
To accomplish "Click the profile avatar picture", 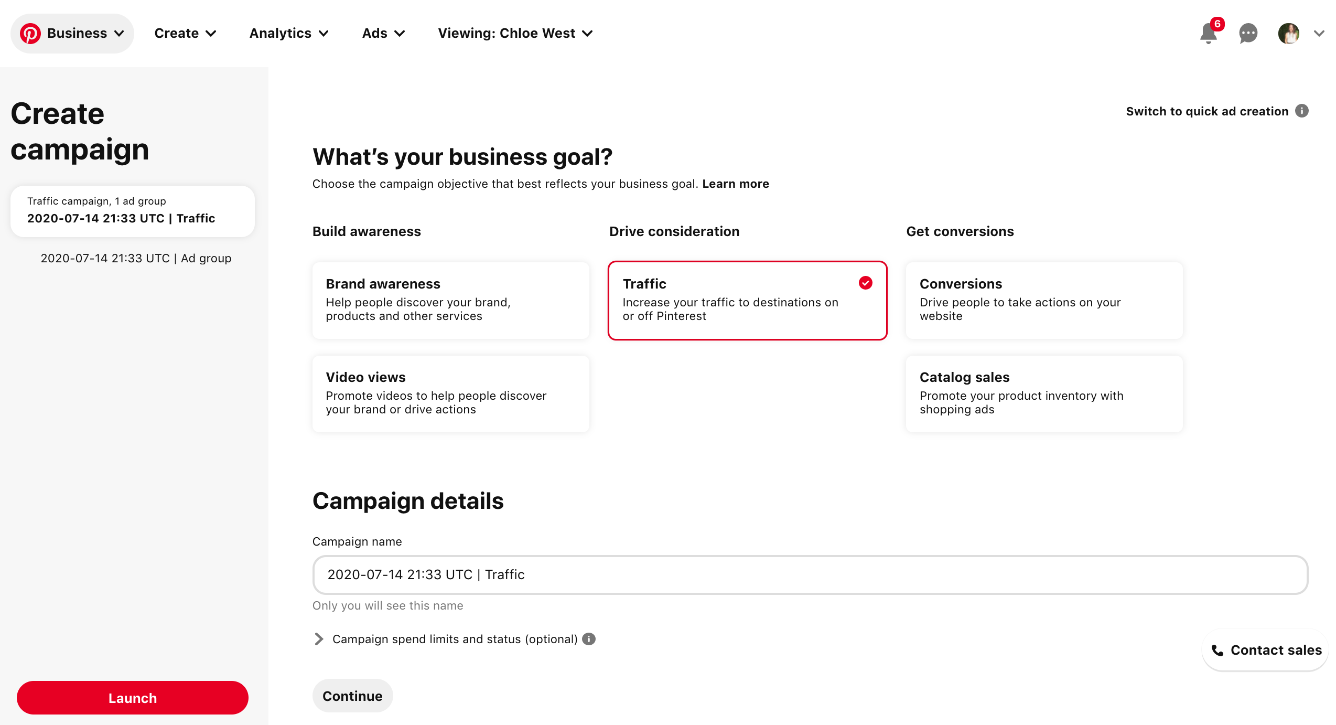I will [x=1288, y=34].
